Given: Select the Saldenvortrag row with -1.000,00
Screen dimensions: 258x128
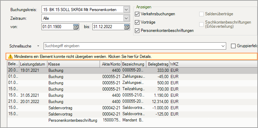Looking at the screenshot, I should pyautogui.click(x=132, y=108).
